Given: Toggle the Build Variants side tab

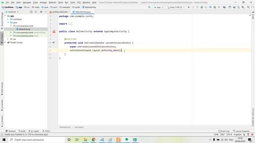Looking at the screenshot, I should click(x=2, y=89).
